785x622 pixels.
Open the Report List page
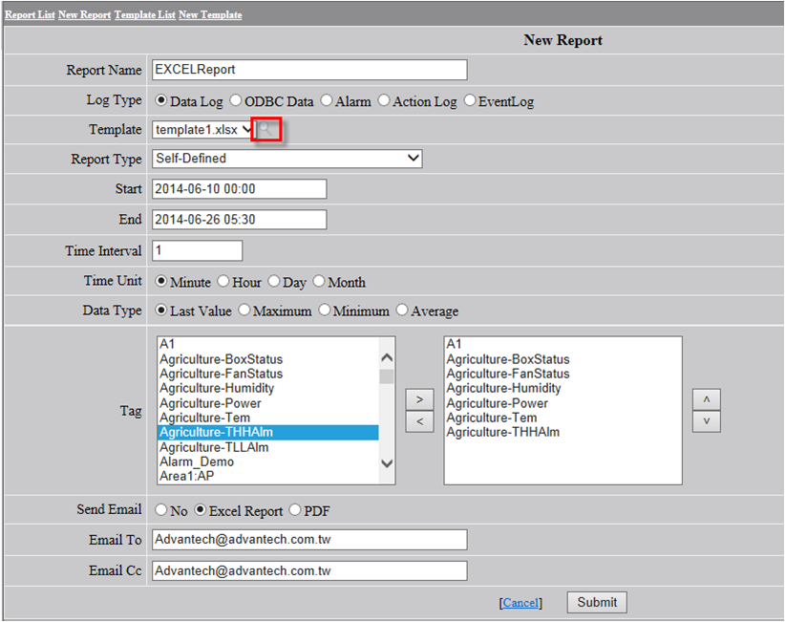click(x=30, y=15)
